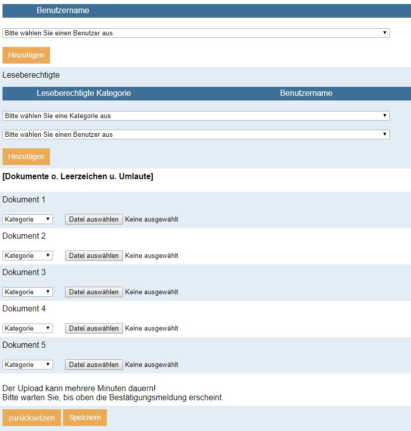Click 'Datei auswählen' for Dokument 4
This screenshot has width=411, height=431.
click(94, 329)
